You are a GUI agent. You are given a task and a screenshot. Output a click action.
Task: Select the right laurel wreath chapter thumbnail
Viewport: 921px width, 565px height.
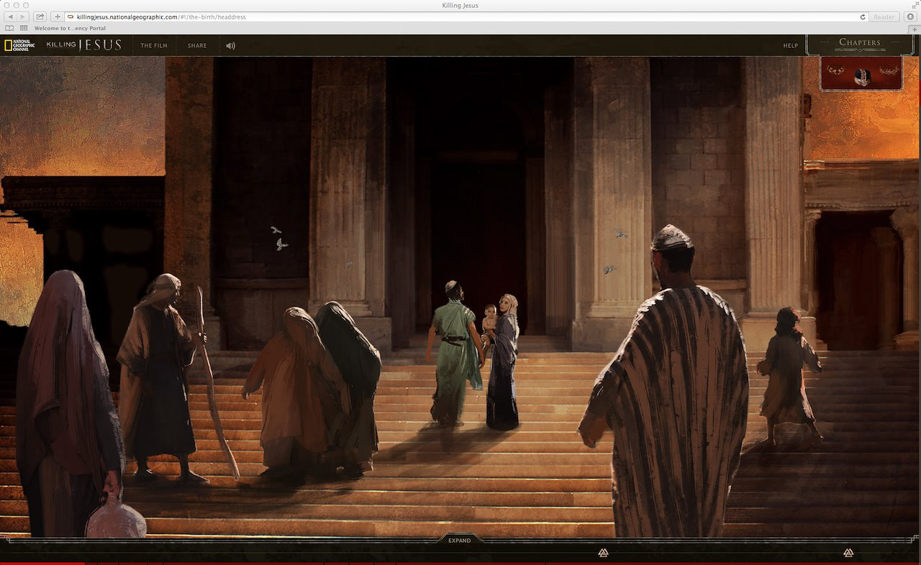(x=888, y=71)
